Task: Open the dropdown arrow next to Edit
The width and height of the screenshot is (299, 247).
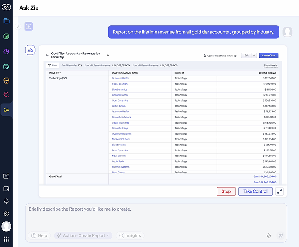Action: pyautogui.click(x=254, y=56)
